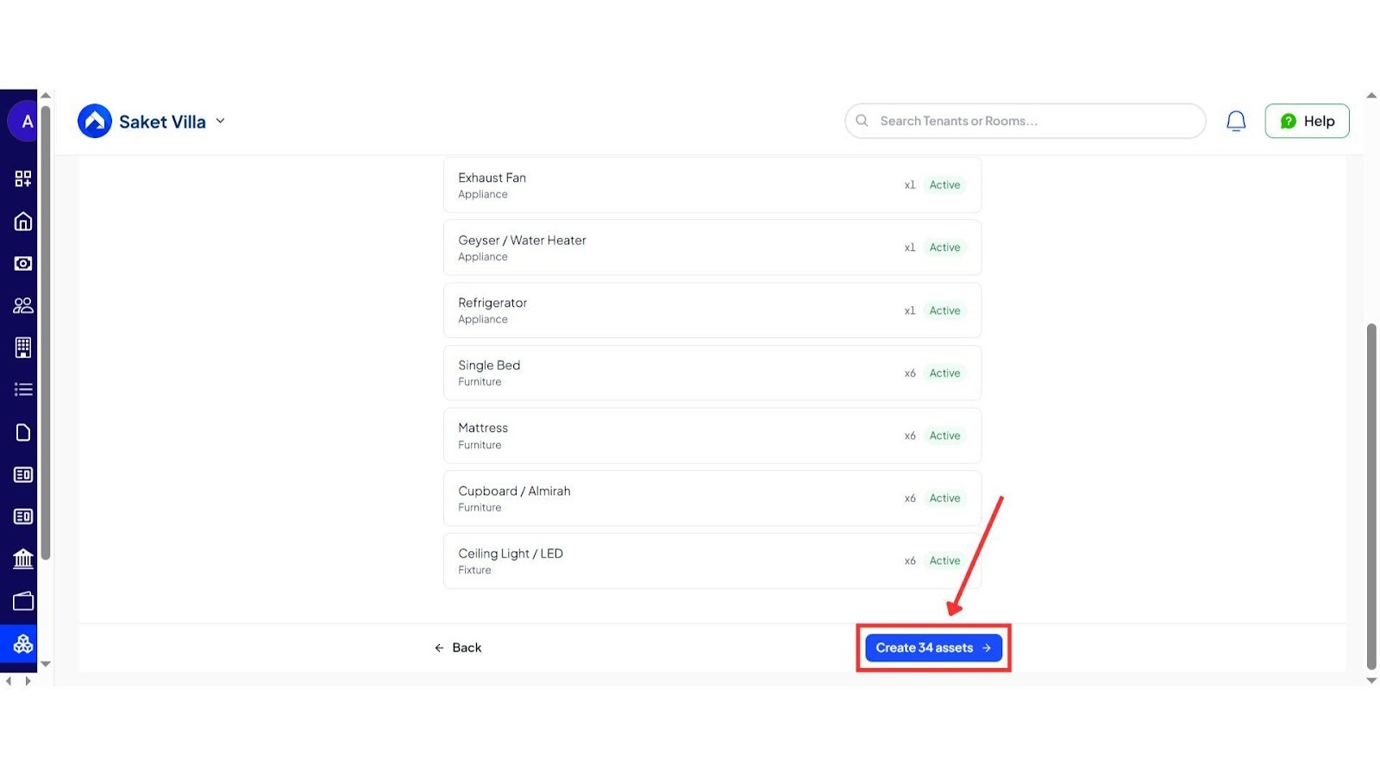1380x776 pixels.
Task: Open the tenants people icon in sidebar
Action: [x=23, y=305]
